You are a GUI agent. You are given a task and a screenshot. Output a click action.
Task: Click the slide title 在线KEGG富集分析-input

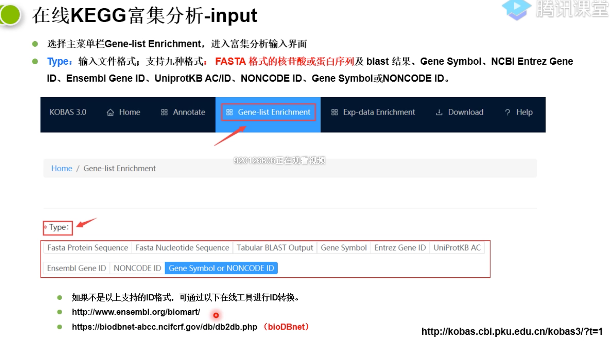tap(145, 15)
